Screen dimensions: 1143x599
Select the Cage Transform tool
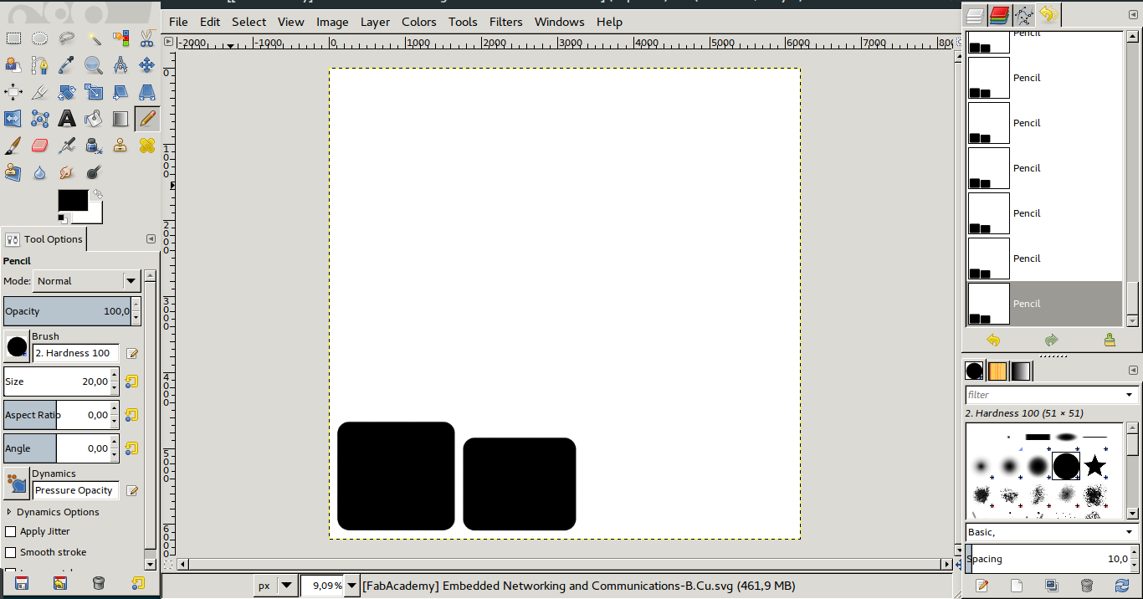(x=39, y=119)
